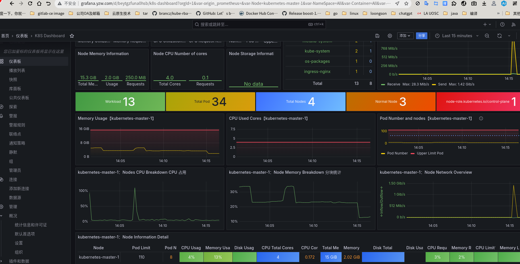Open the news feed RSS icon
This screenshot has width=520, height=264.
(x=513, y=24)
